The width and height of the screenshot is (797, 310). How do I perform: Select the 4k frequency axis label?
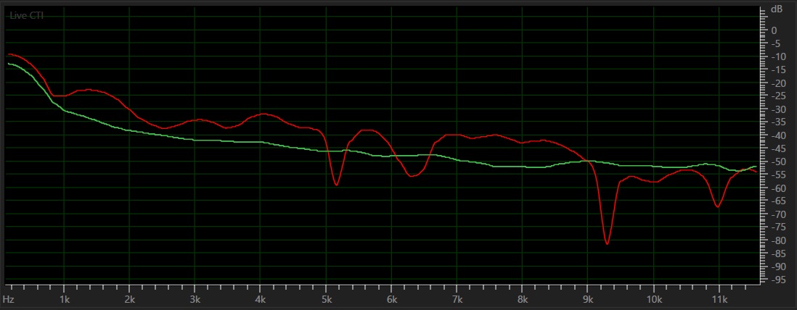click(261, 298)
